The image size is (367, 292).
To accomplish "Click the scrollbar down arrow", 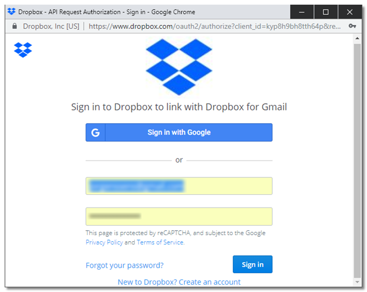I will 357,282.
